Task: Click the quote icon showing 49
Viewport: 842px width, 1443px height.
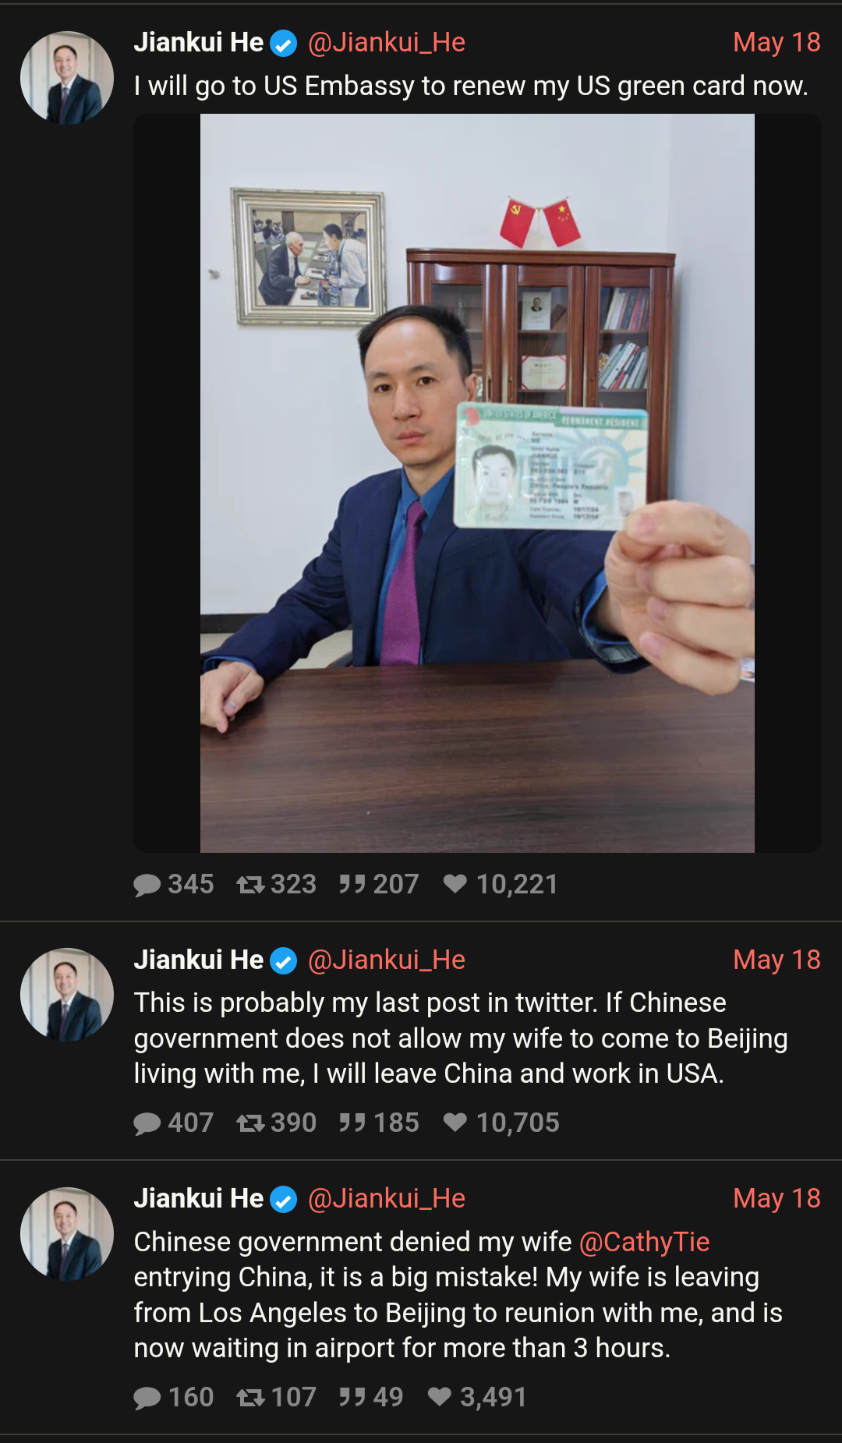Action: (352, 1397)
